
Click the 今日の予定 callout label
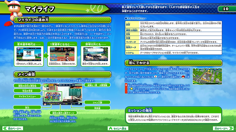(27, 91)
